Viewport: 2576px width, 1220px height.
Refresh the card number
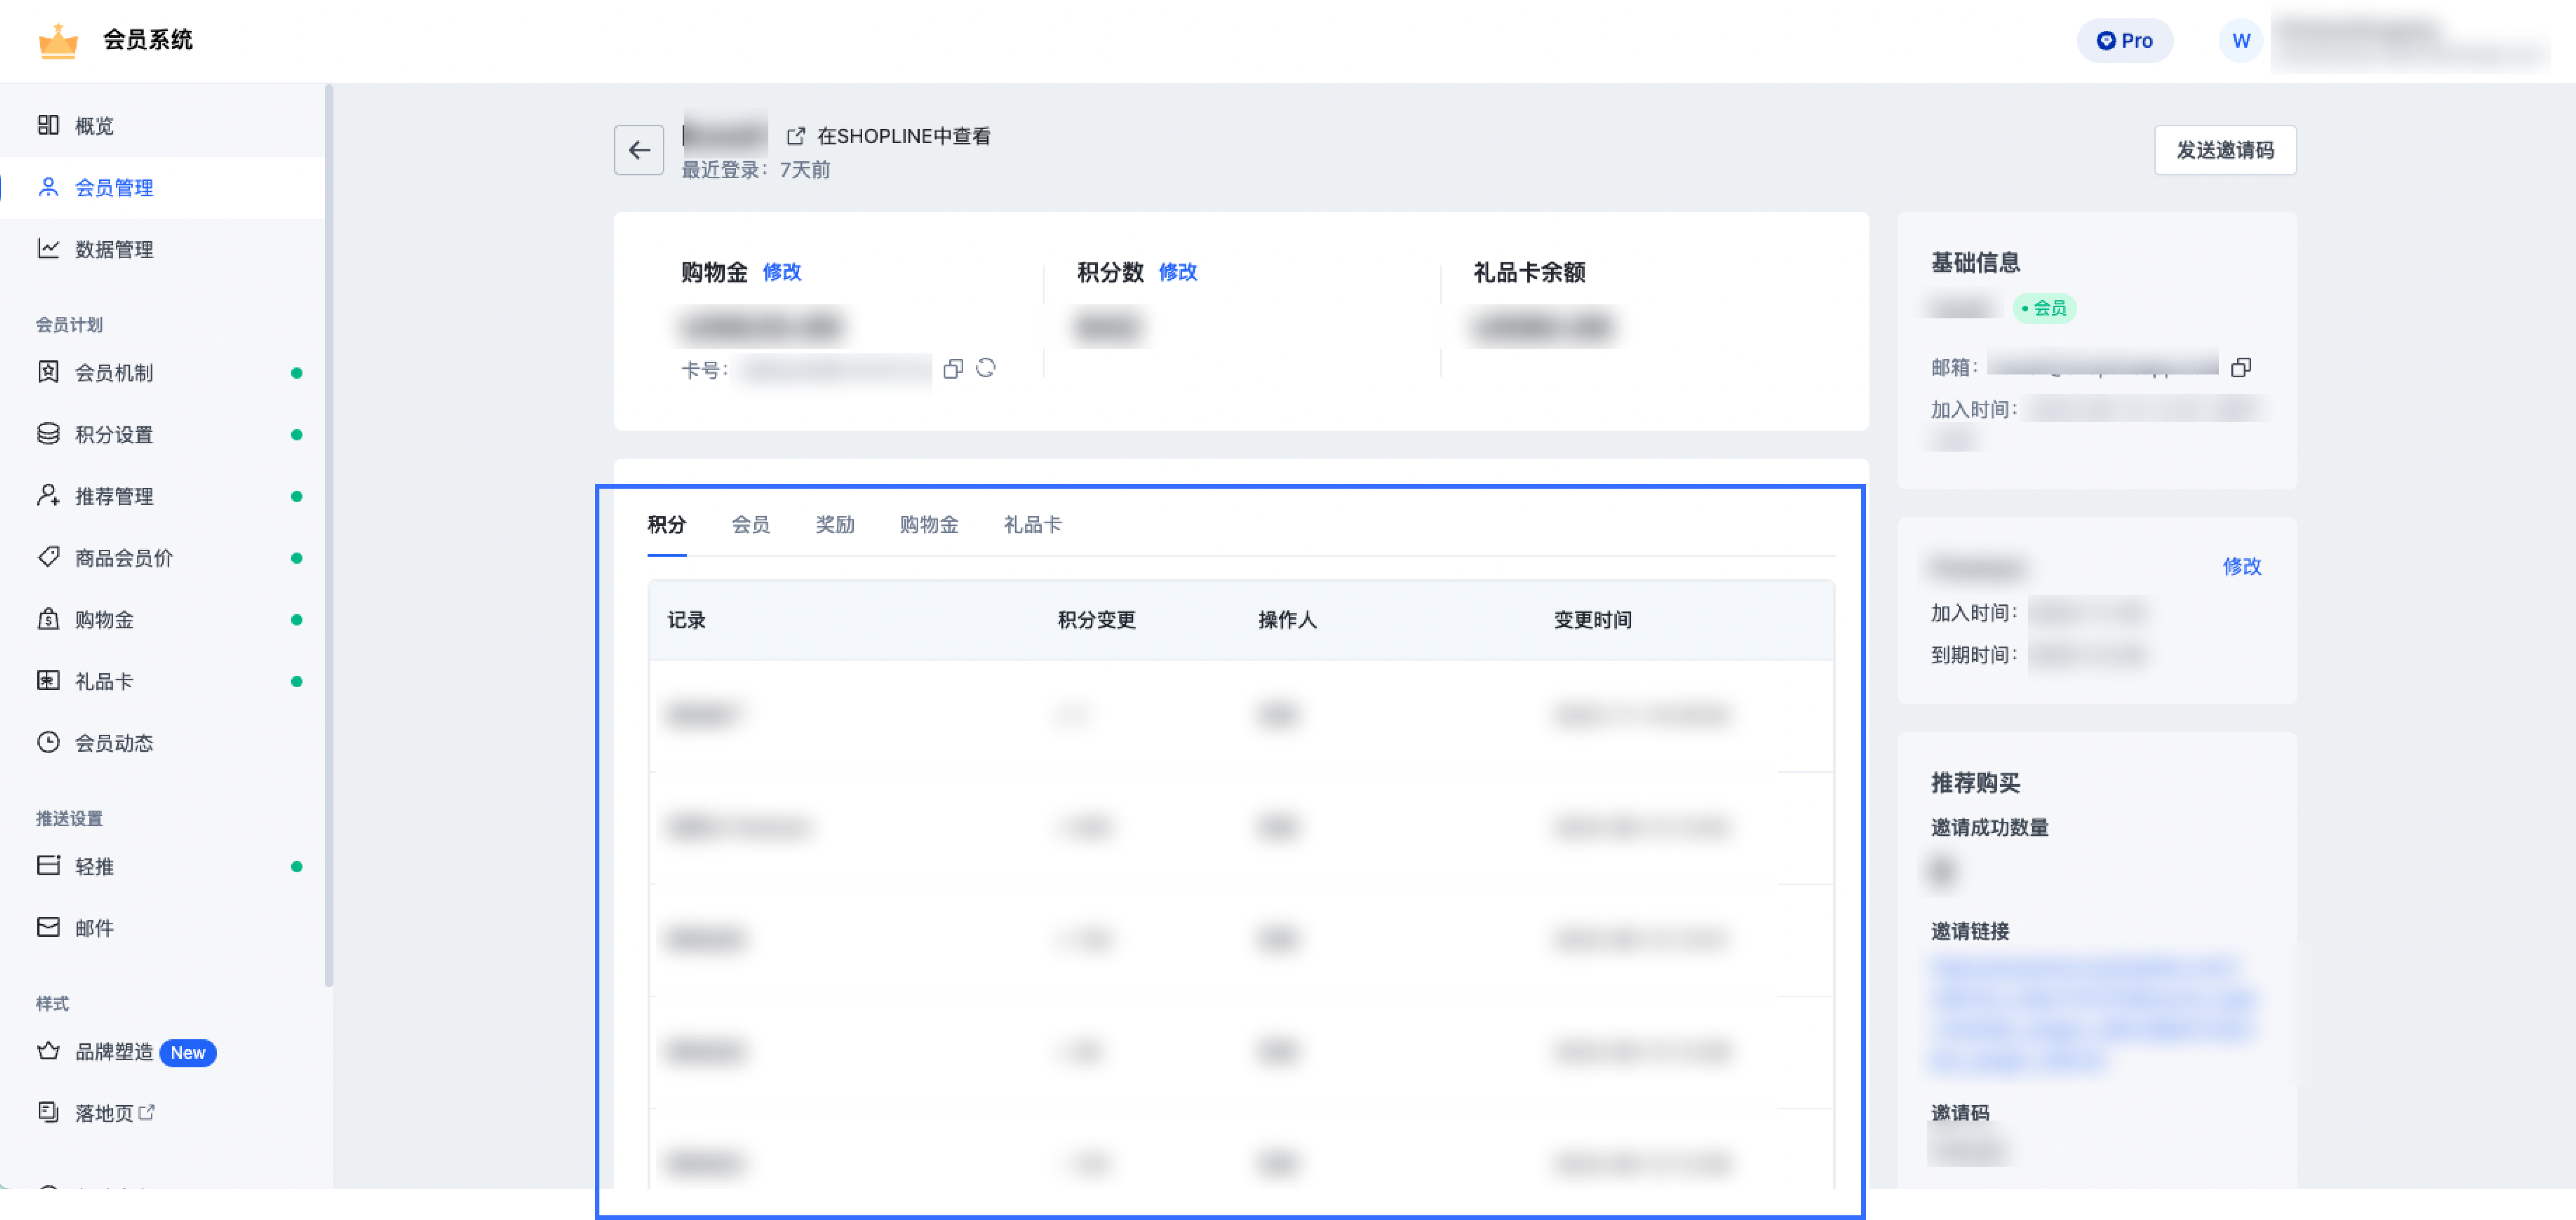[986, 369]
